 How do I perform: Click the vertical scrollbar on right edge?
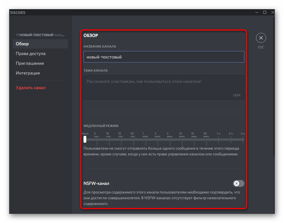pos(274,86)
